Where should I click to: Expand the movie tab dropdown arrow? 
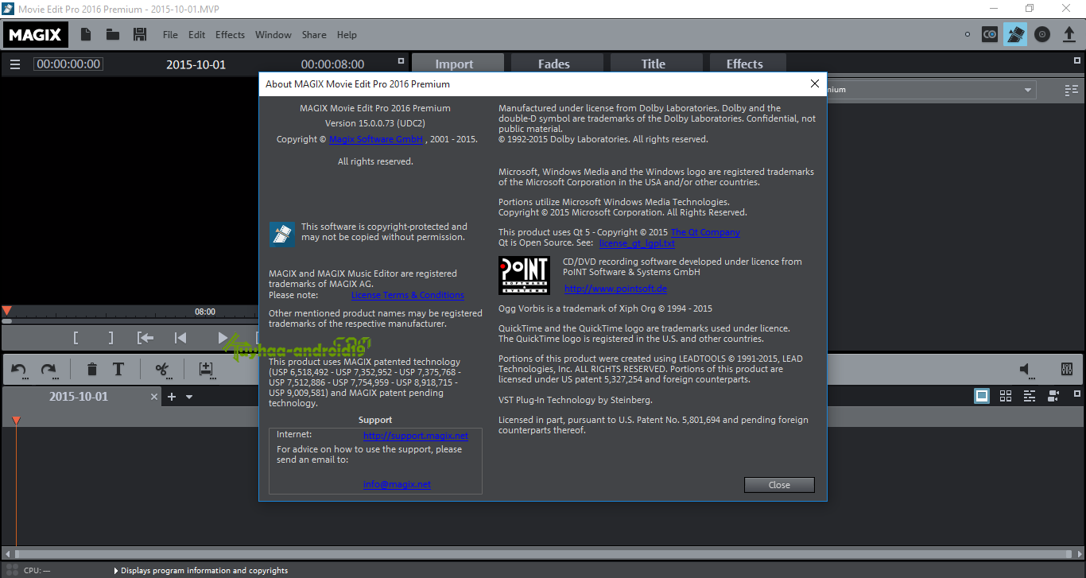coord(189,397)
